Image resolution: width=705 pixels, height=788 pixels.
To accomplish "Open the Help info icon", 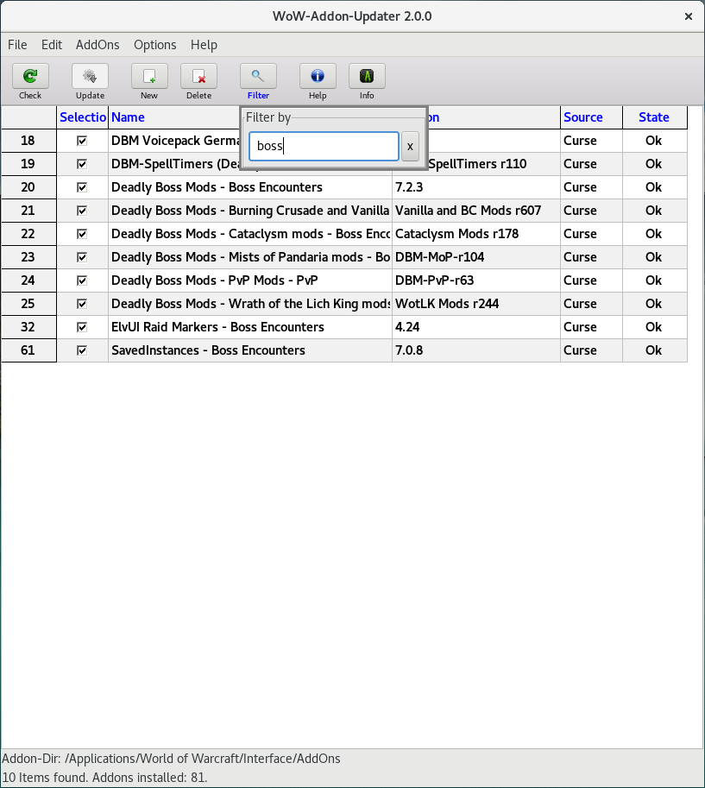I will (x=318, y=77).
